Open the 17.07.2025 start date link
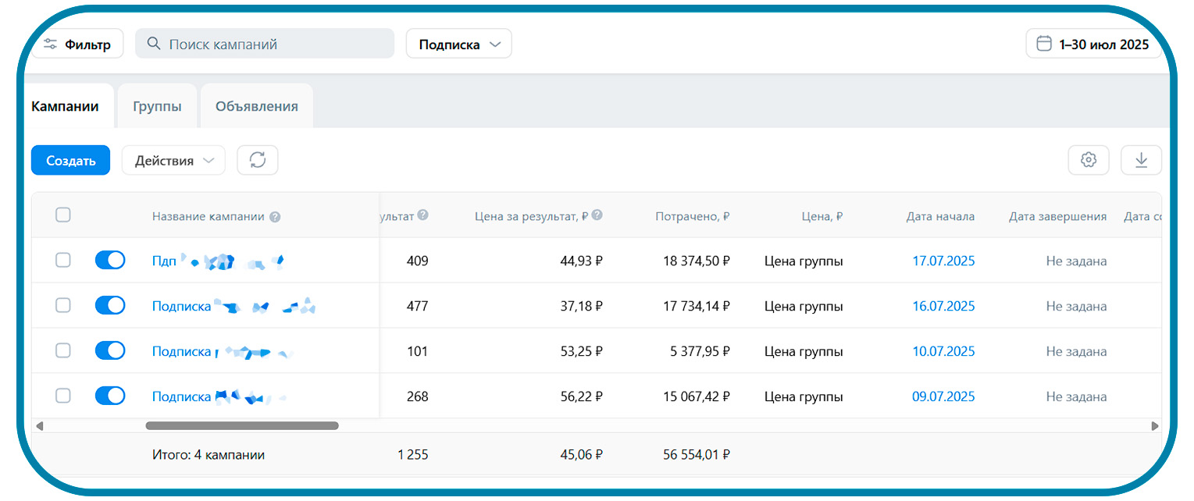Viewport: 1194px width, 501px height. (x=943, y=261)
